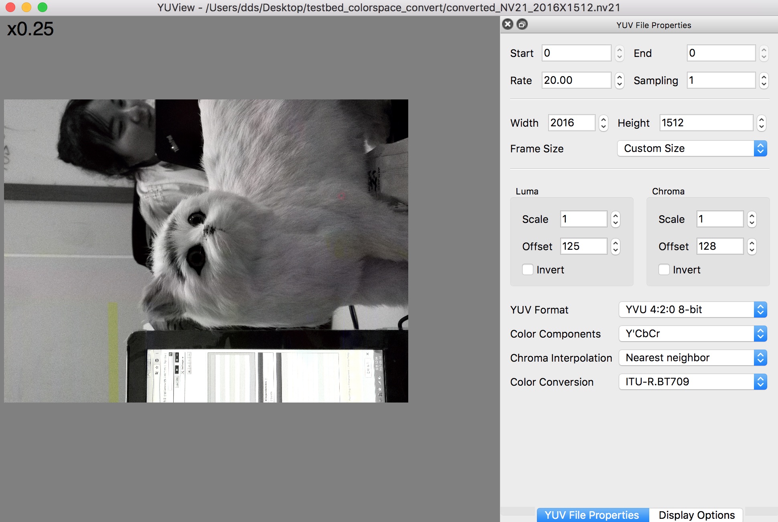778x522 pixels.
Task: Increase the Sampling value with the stepper
Action: click(764, 77)
